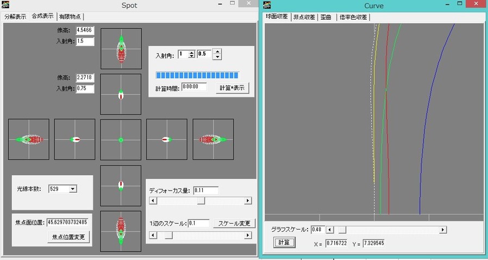Click the spot diagram beside 入射角 0.75
The width and height of the screenshot is (488, 260).
pos(121,94)
